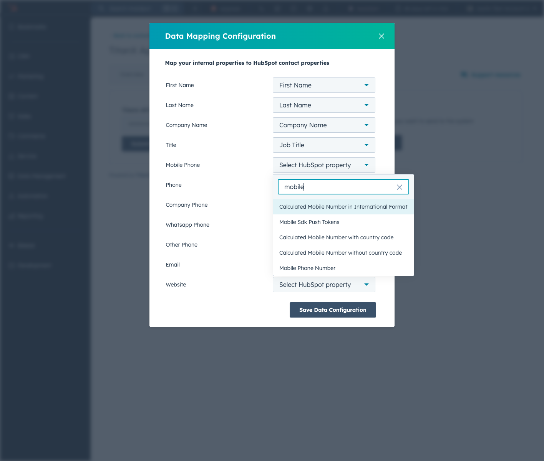Click the Save Data Configuration button
The height and width of the screenshot is (461, 544).
click(333, 310)
